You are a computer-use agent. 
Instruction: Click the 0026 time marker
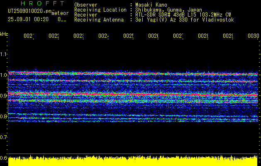click(153, 36)
